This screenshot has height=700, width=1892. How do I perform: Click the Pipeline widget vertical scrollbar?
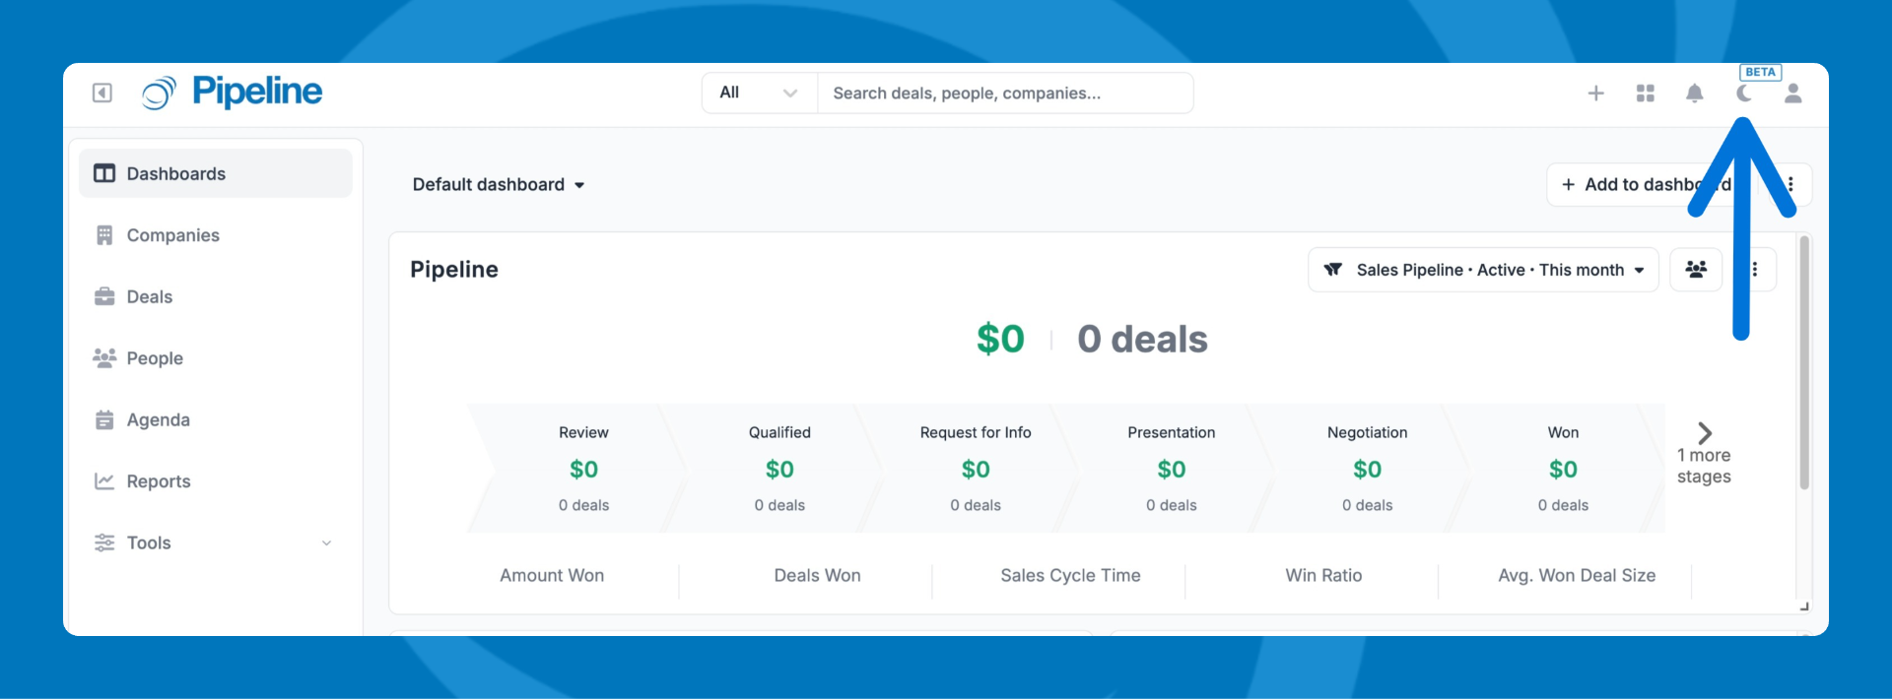[1804, 364]
